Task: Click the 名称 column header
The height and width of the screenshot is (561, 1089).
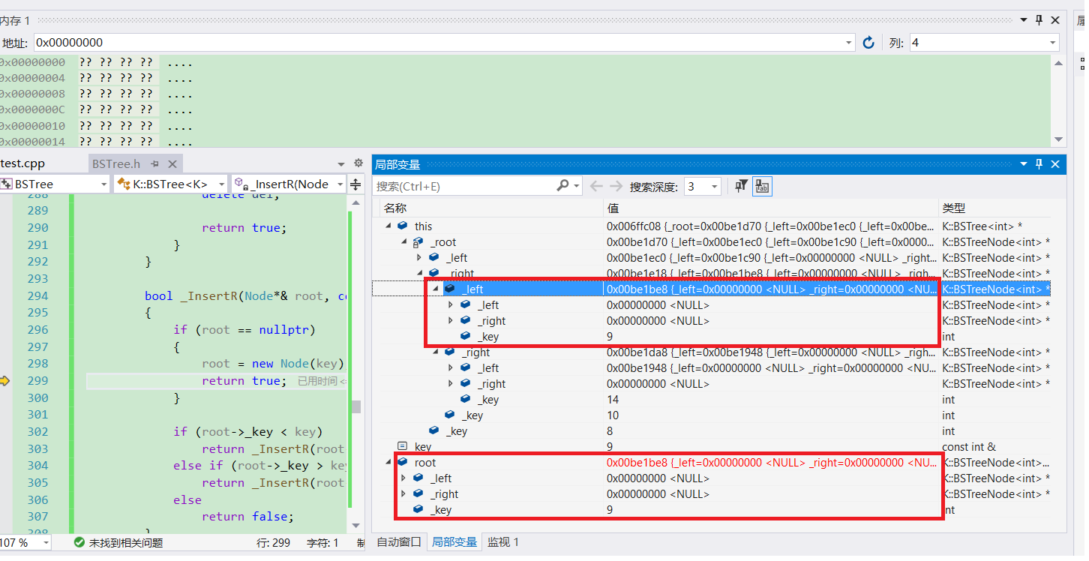Action: 395,208
